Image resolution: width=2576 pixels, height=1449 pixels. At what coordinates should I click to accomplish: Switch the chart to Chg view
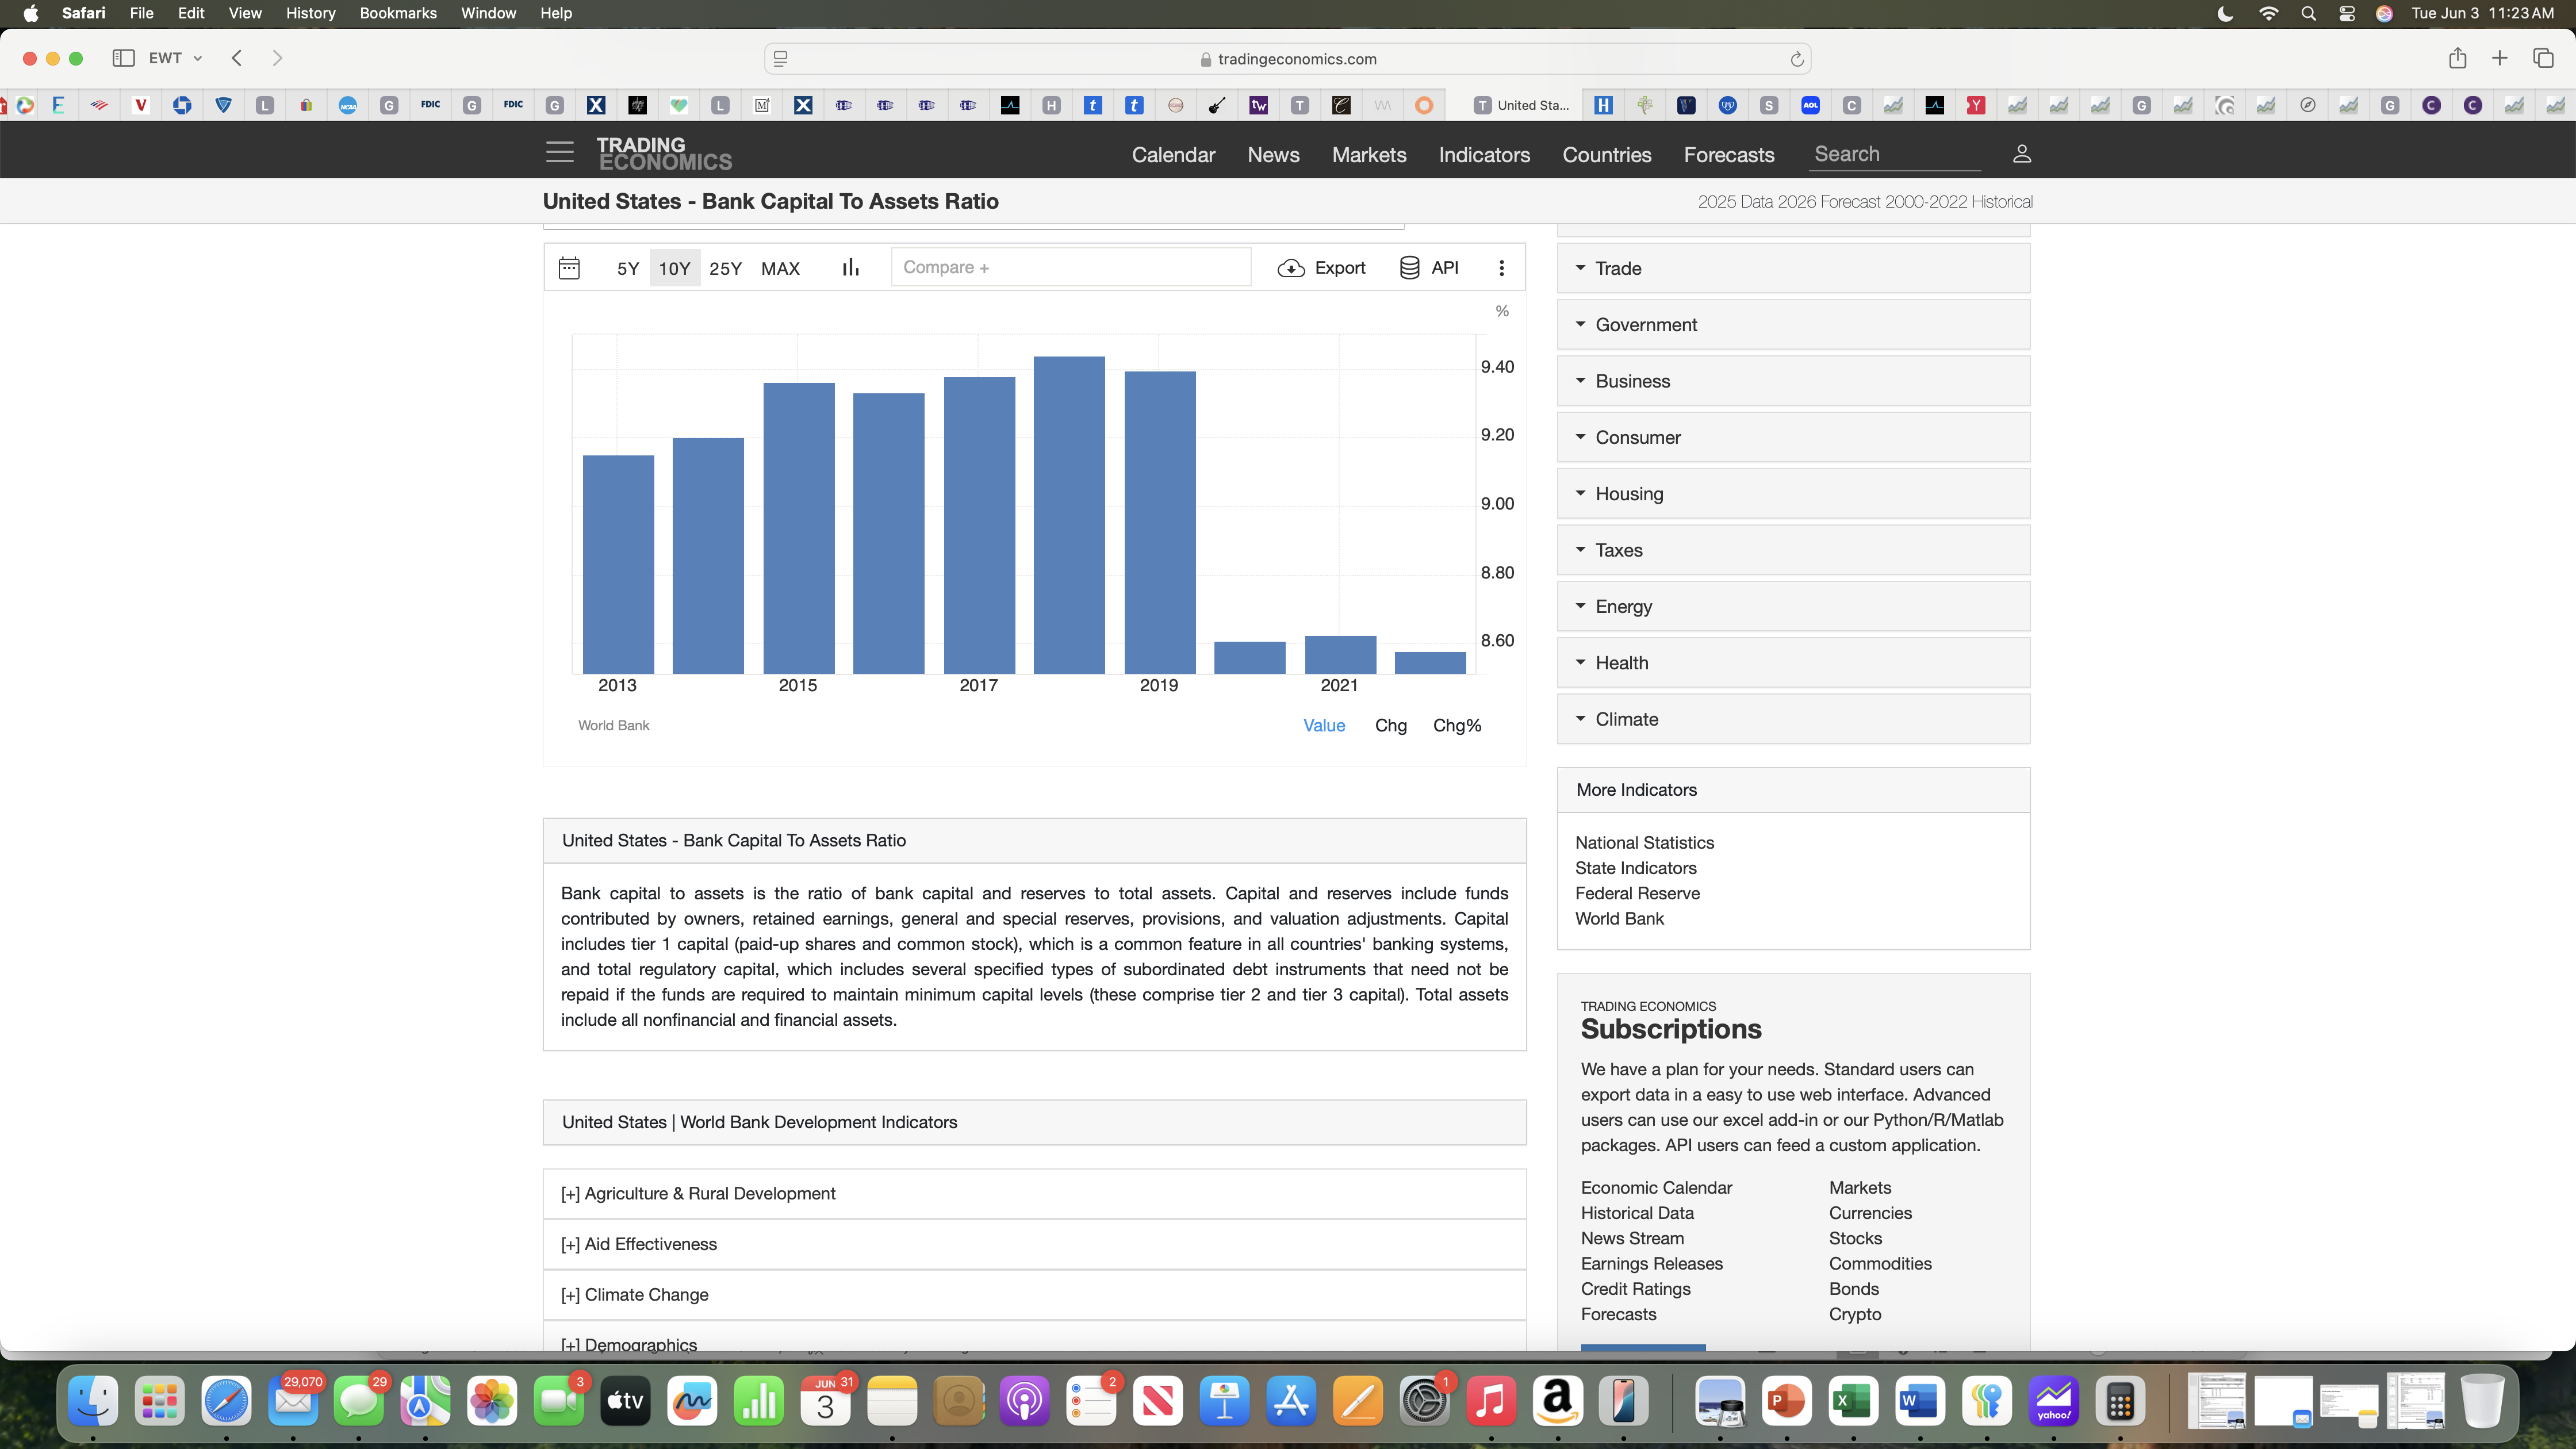(1390, 725)
